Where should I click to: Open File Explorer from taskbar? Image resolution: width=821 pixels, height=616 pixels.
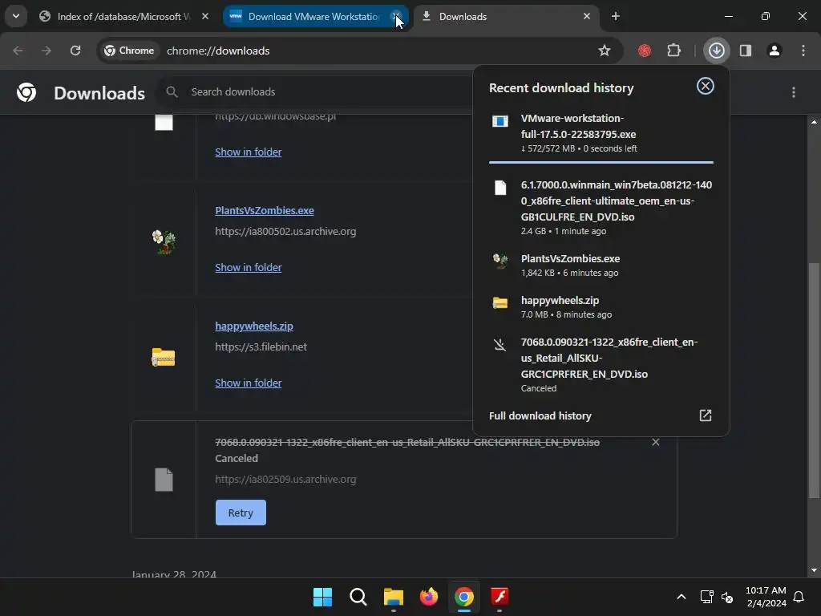393,597
